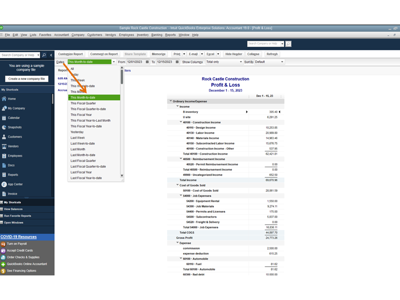Open the Reports menu
400x300 pixels.
pos(170,35)
